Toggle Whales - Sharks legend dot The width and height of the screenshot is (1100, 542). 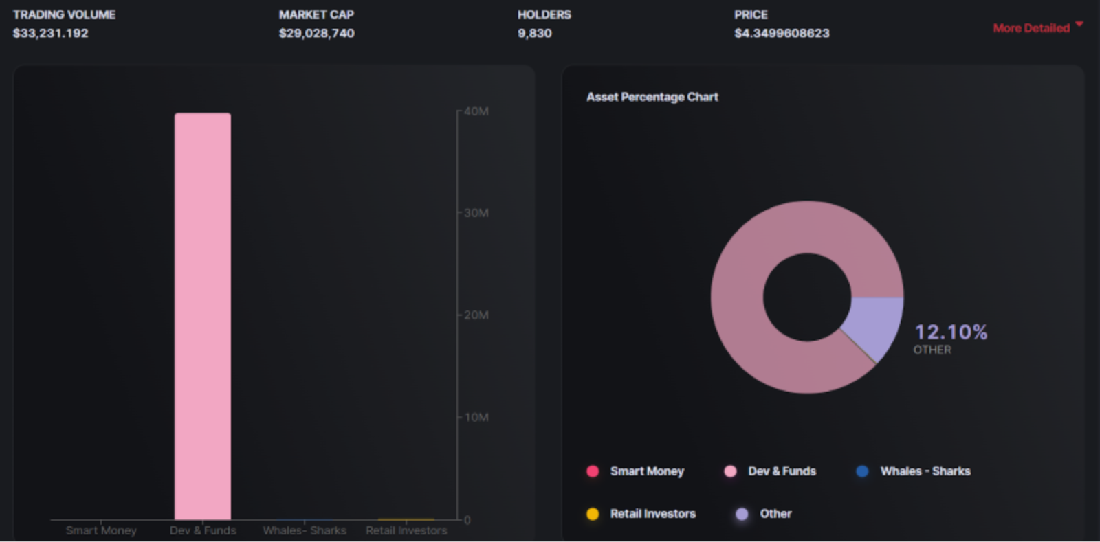(x=862, y=471)
